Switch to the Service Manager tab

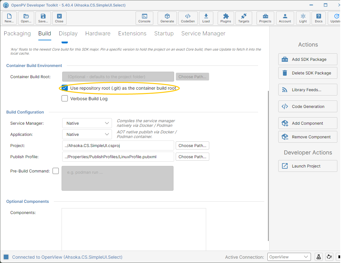[x=203, y=33]
